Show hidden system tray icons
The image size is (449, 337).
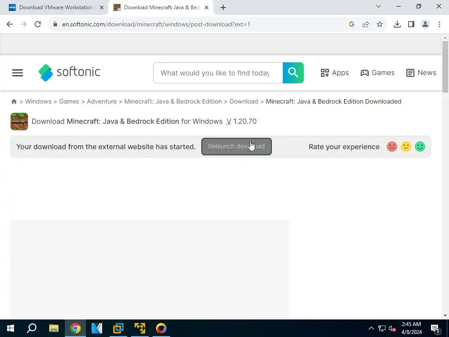(x=371, y=328)
